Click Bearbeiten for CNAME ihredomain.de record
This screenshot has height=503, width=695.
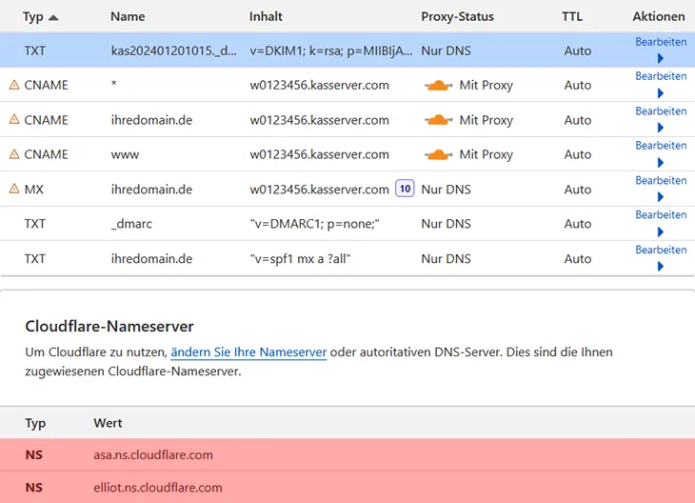pyautogui.click(x=661, y=111)
